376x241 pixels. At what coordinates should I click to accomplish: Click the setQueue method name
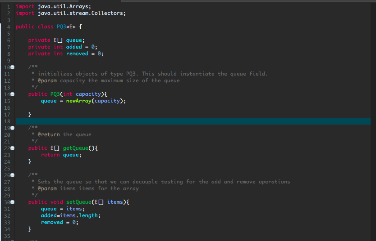79,202
